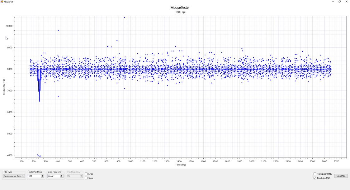Click the Frequency (Hz) axis label
Image resolution: width=350 pixels, height=190 pixels.
pos(4,87)
